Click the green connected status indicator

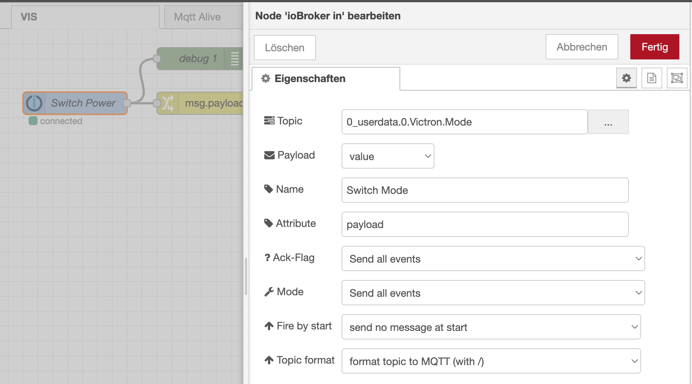point(33,121)
